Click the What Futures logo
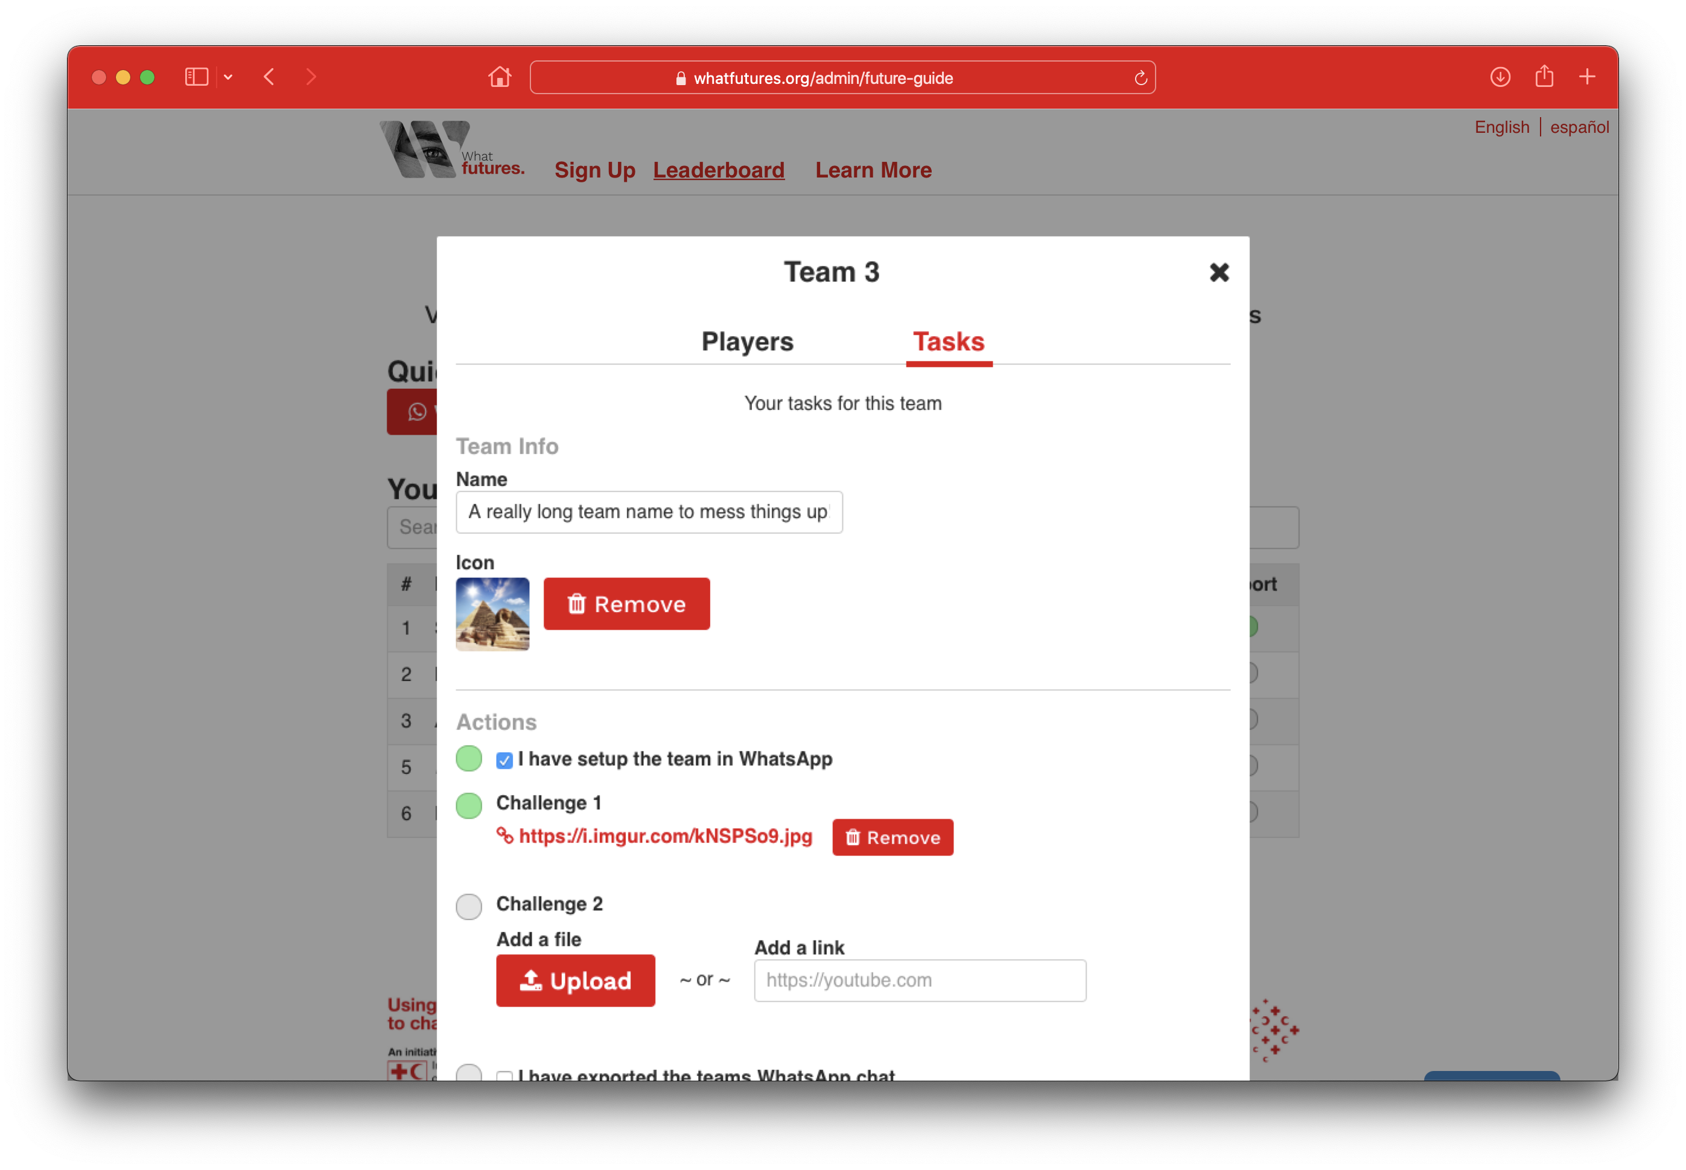The width and height of the screenshot is (1686, 1170). [x=452, y=150]
